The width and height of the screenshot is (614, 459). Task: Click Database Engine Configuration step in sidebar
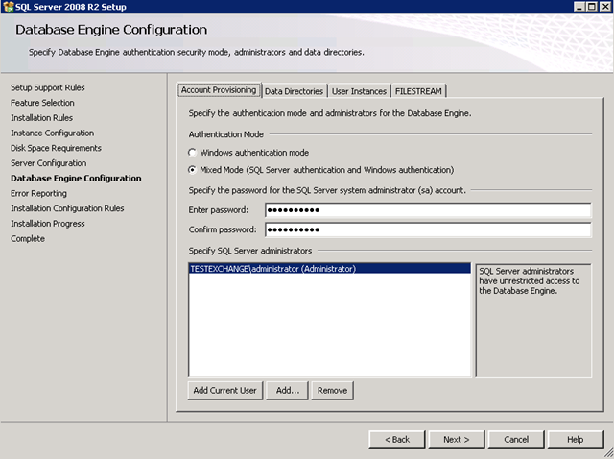(x=76, y=178)
